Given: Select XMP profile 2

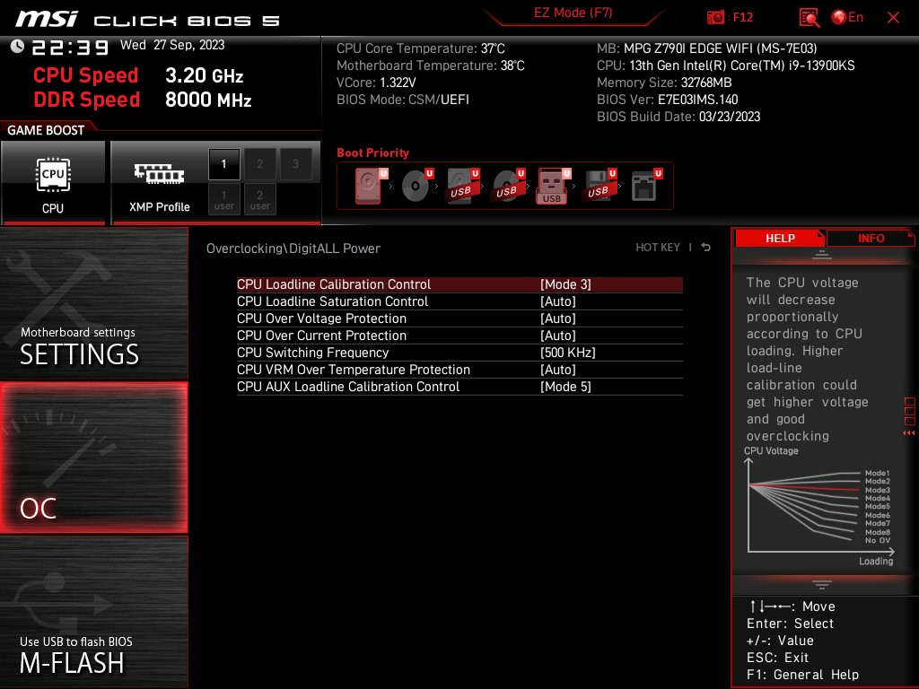Looking at the screenshot, I should click(x=259, y=164).
